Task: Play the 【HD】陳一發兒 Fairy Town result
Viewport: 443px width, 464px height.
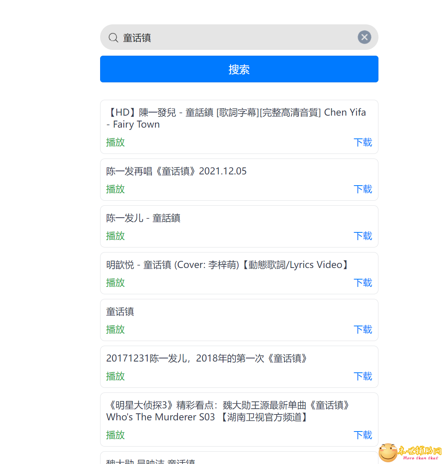Action: pos(115,142)
